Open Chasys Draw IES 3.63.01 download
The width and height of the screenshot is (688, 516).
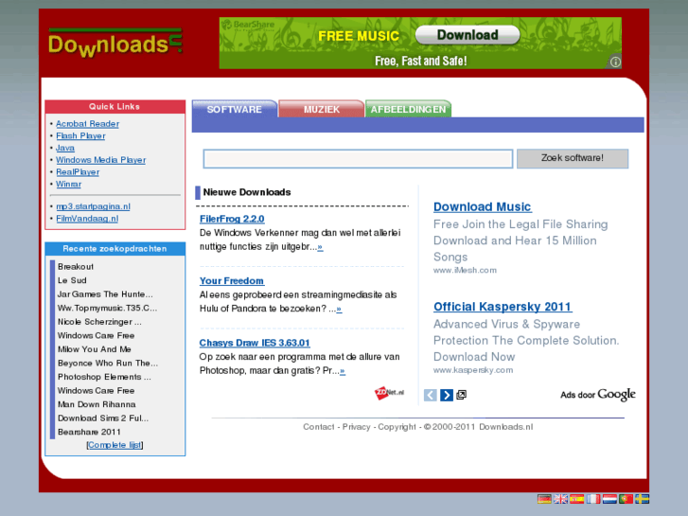tap(255, 343)
